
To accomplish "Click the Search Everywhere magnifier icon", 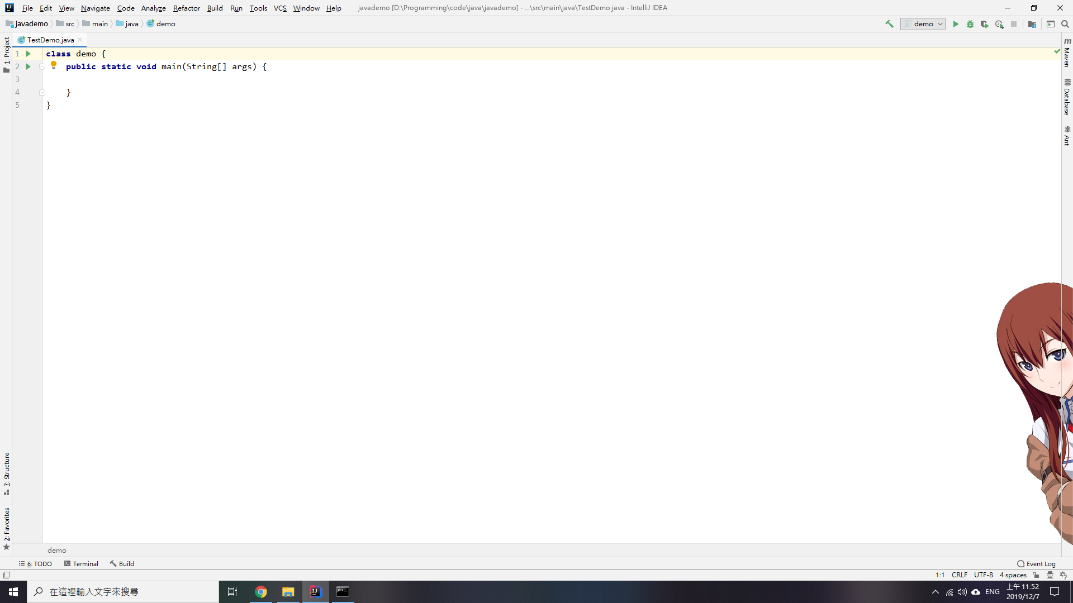I will pyautogui.click(x=1065, y=24).
